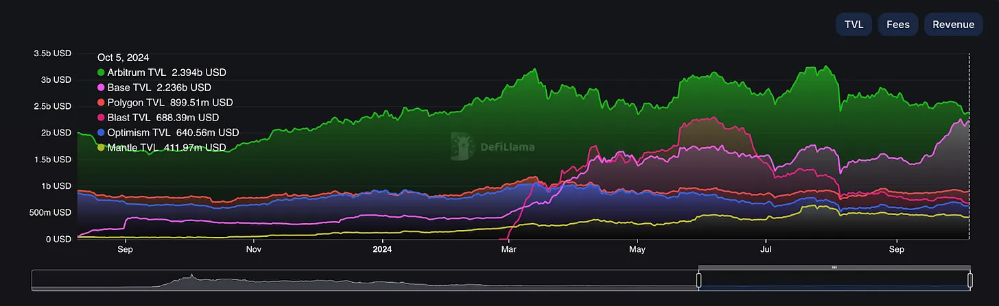Viewport: 999px width, 306px height.
Task: Click the top grip of the selected range window
Action: [834, 267]
